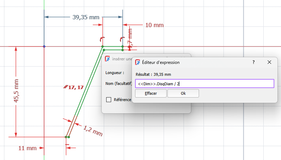
Task: Select the 39,35 mm horizontal dimension label
Action: pos(86,18)
